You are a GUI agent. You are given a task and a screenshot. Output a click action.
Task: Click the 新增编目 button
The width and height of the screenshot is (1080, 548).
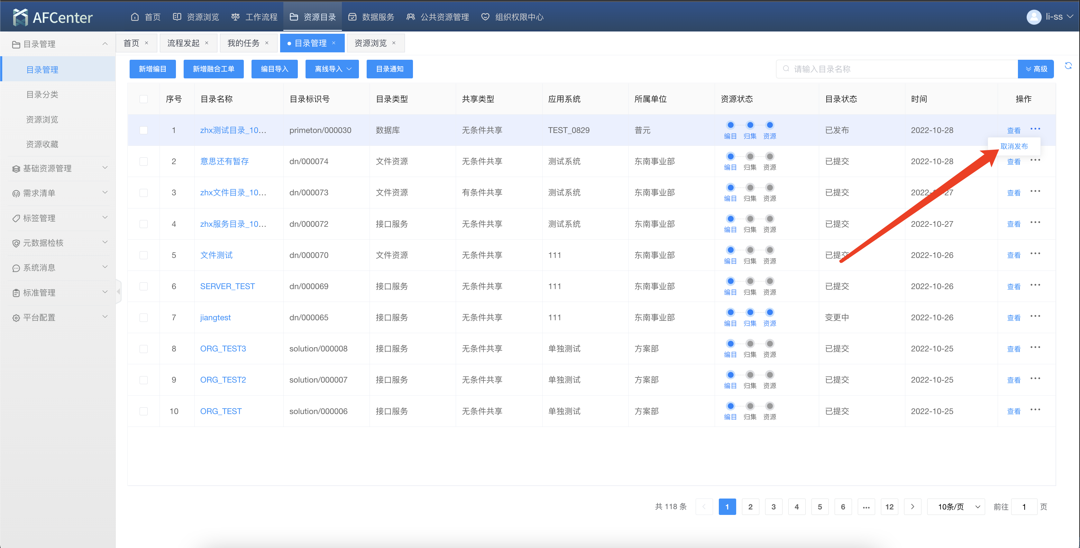(x=152, y=69)
